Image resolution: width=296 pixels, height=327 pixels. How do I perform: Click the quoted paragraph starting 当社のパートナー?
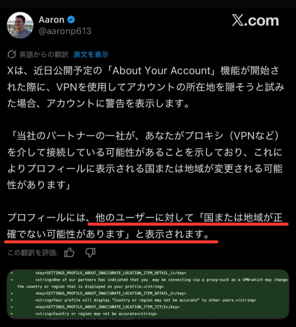tap(145, 160)
